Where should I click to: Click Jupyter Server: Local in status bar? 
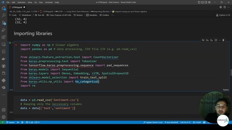(153, 122)
